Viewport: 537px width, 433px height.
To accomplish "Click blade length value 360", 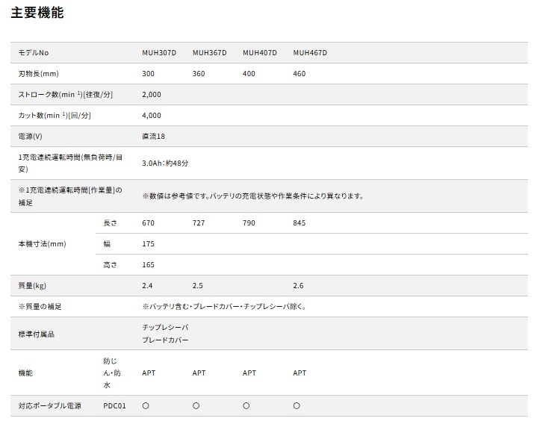I will (x=198, y=74).
